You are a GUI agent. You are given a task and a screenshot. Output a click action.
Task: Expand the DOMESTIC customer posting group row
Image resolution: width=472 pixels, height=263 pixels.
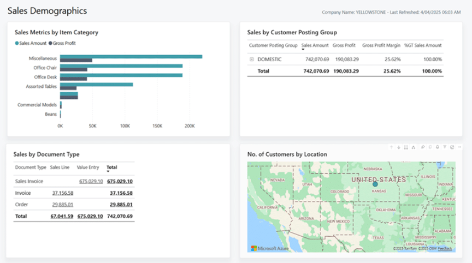[x=251, y=59]
